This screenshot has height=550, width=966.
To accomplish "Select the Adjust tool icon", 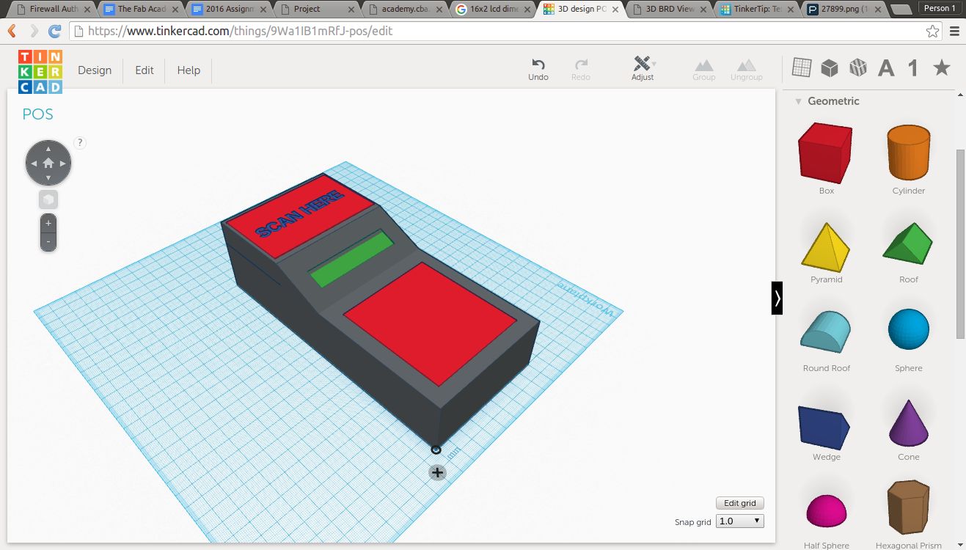I will [x=641, y=64].
